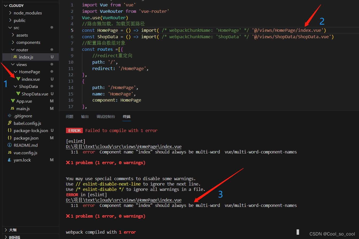359x239 pixels.
Task: Click the 'const ShopData' import line
Action: pyautogui.click(x=208, y=37)
